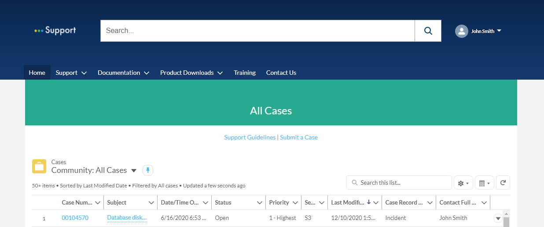Image resolution: width=544 pixels, height=227 pixels.
Task: Refresh the cases list
Action: click(503, 183)
